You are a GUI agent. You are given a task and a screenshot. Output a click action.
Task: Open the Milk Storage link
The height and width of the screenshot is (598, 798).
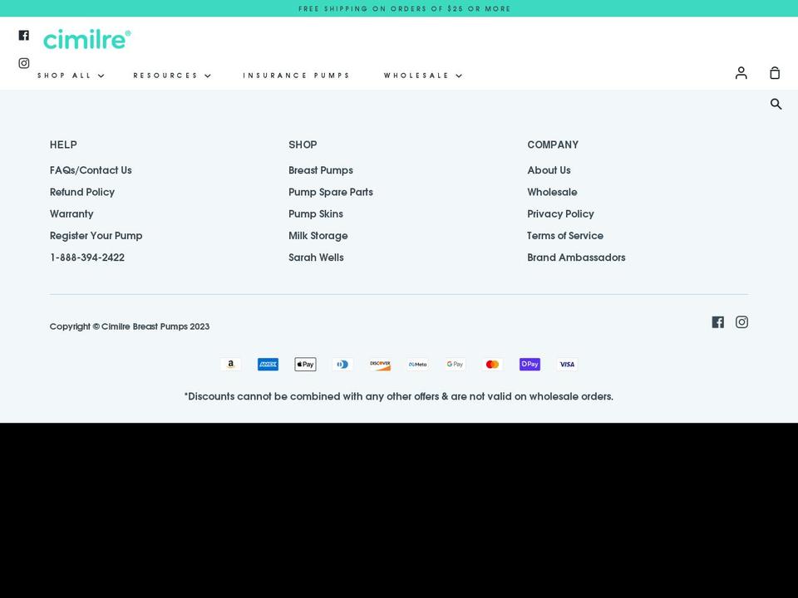(318, 236)
